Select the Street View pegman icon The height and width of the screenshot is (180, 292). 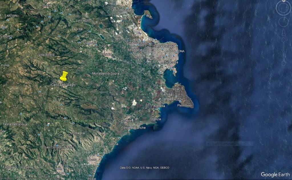(283, 32)
